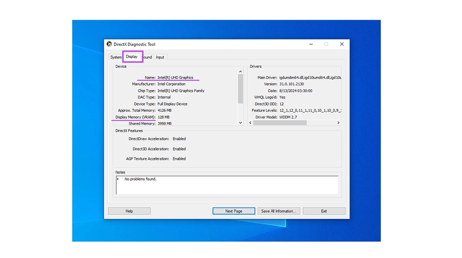The height and width of the screenshot is (258, 462).
Task: Close the DirectX Diagnostic Tool window
Action: 342,44
